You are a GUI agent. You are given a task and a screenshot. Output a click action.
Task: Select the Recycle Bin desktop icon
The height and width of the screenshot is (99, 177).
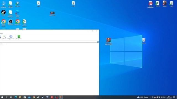[x=144, y=41]
